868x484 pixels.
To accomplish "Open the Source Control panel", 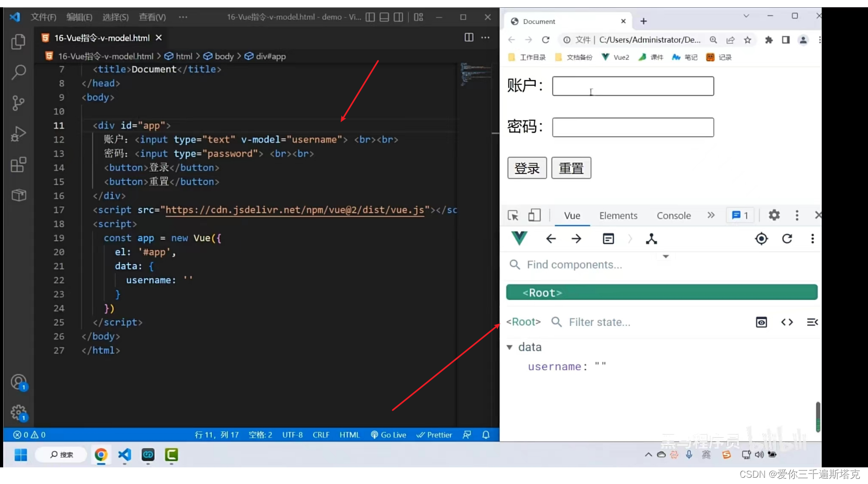I will pyautogui.click(x=18, y=103).
